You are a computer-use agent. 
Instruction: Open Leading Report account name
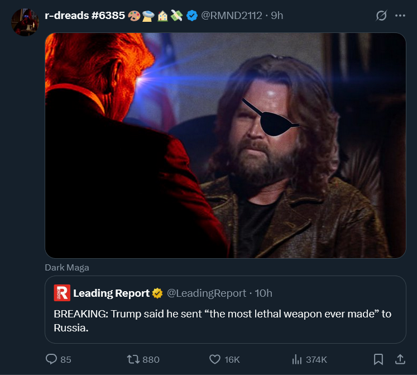click(x=111, y=293)
